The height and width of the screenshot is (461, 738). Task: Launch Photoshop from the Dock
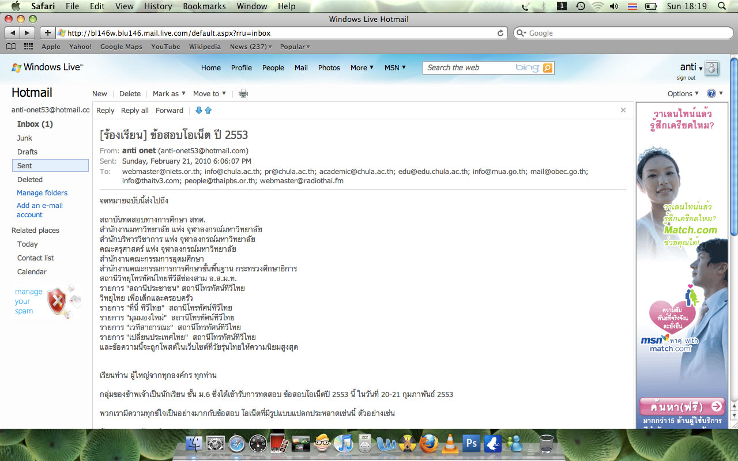(472, 443)
